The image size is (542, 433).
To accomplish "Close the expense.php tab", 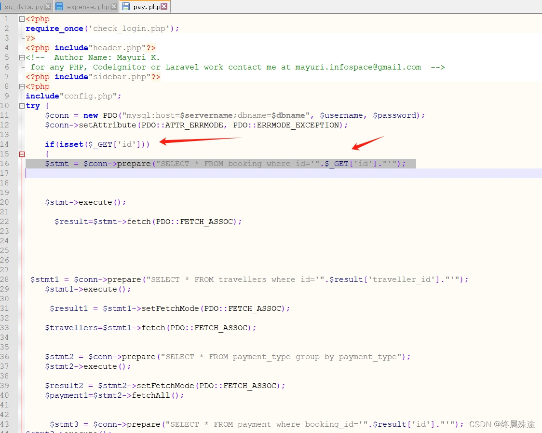I will 113,6.
